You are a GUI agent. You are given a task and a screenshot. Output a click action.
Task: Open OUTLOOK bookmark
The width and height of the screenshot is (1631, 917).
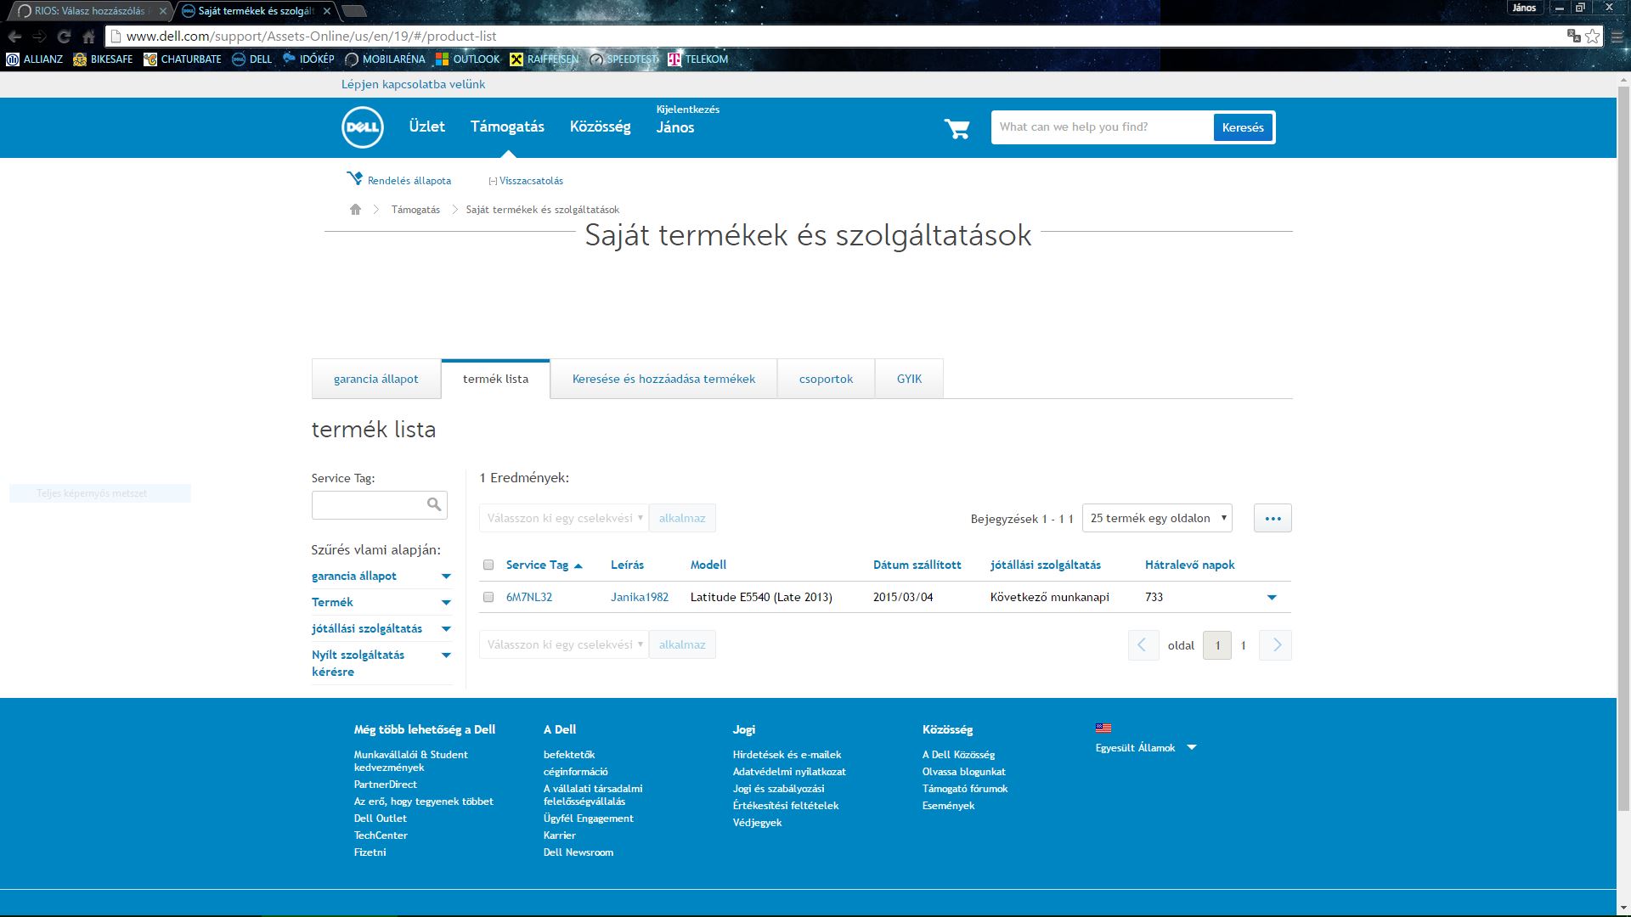coord(467,59)
